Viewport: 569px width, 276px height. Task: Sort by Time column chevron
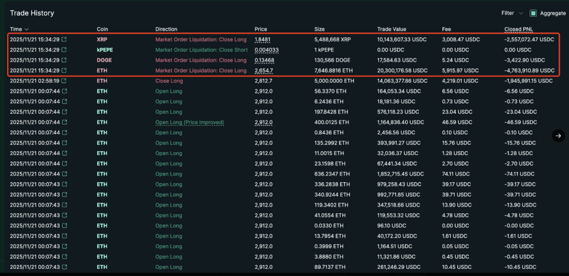click(x=27, y=29)
